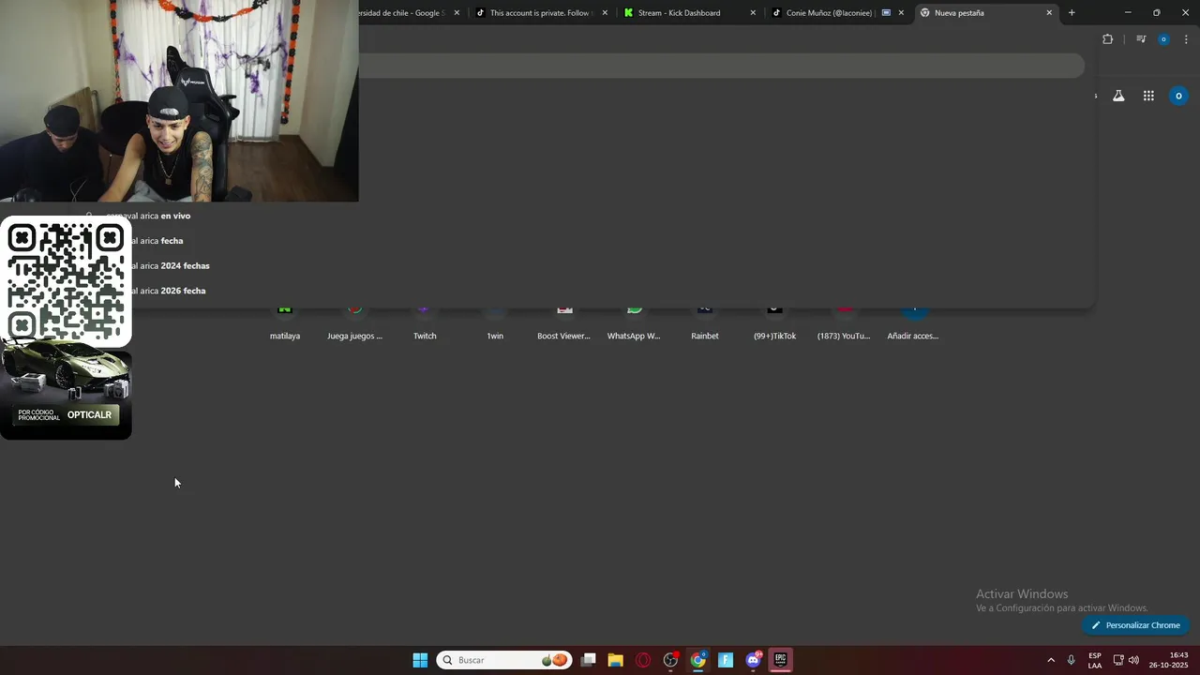Open the (1873) YouTube shortcut
The height and width of the screenshot is (675, 1200).
[x=844, y=322]
